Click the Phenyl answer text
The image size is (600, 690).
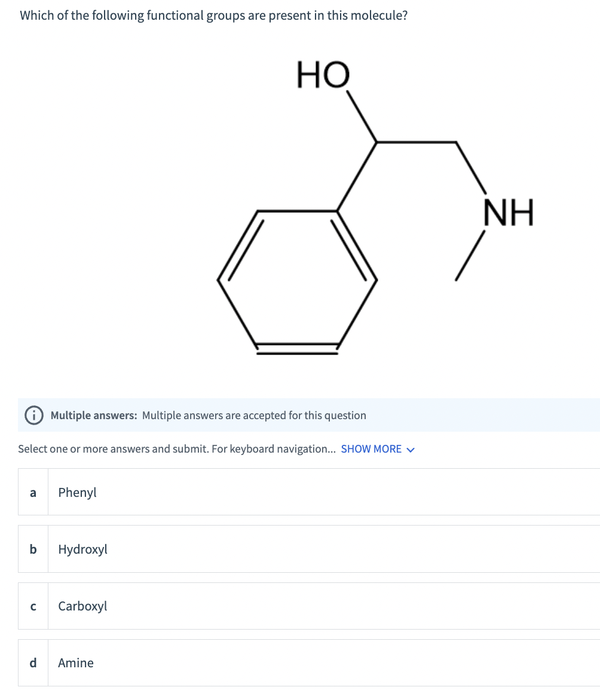[78, 493]
